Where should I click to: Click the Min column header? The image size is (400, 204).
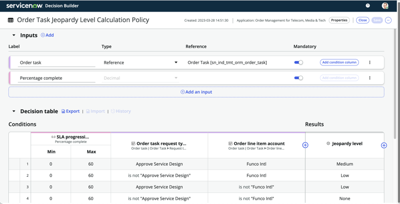pos(51,152)
